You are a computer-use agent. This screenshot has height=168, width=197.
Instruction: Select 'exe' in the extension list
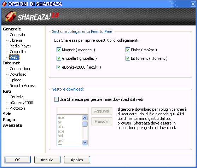point(61,131)
